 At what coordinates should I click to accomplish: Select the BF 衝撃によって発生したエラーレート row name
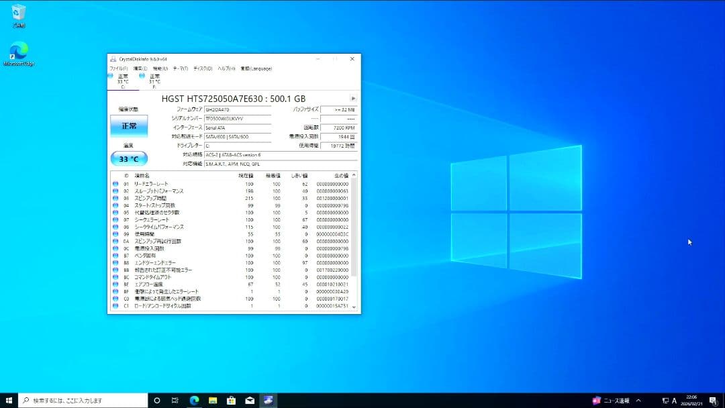pyautogui.click(x=166, y=291)
